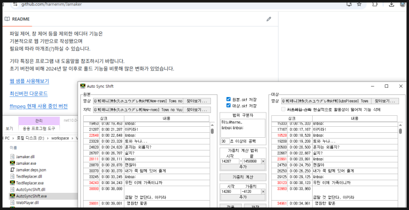Expand the path after 'PC' in Explorer breadcrumb

(13, 138)
